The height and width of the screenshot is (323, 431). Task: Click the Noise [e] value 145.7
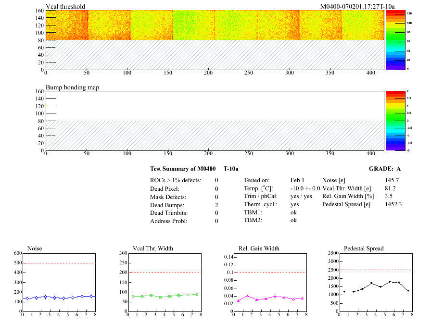pyautogui.click(x=393, y=180)
